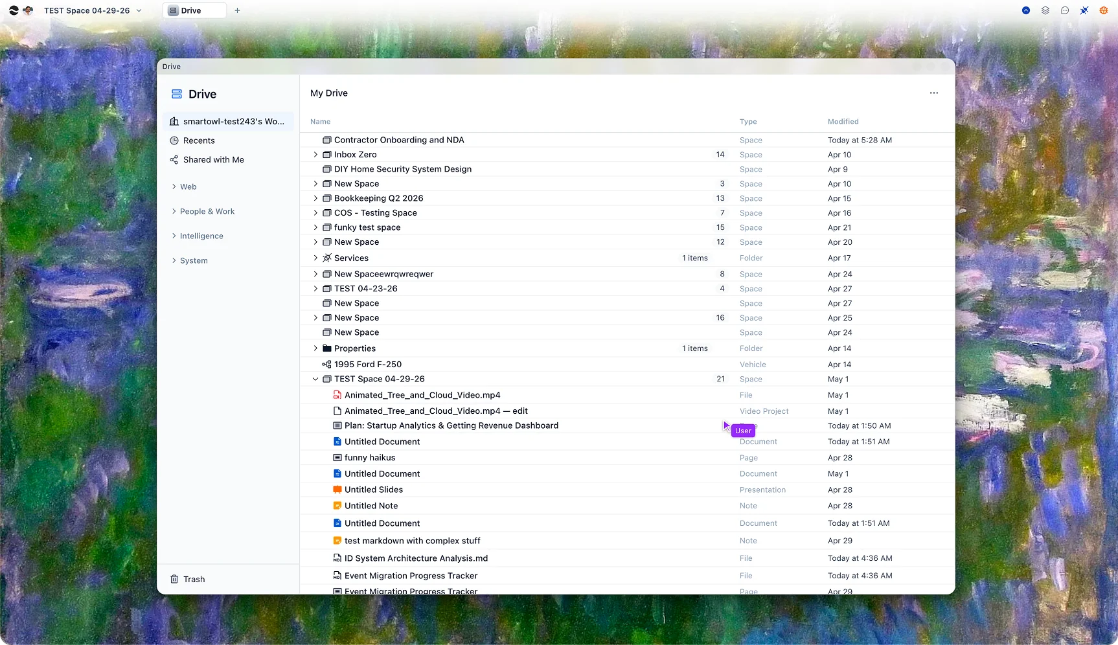Expand the People & Work sidebar section
This screenshot has height=645, width=1118.
pyautogui.click(x=174, y=211)
